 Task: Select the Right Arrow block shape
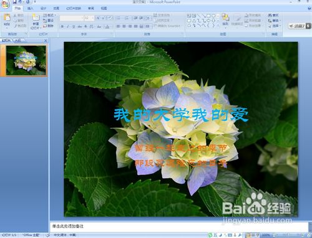click(x=208, y=21)
